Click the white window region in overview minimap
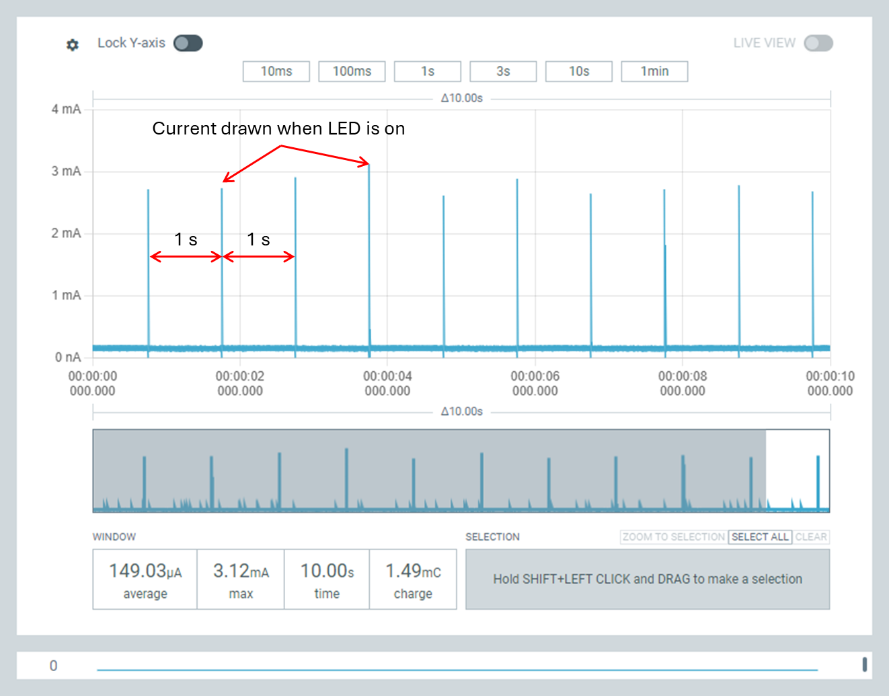The height and width of the screenshot is (696, 889). (x=798, y=471)
